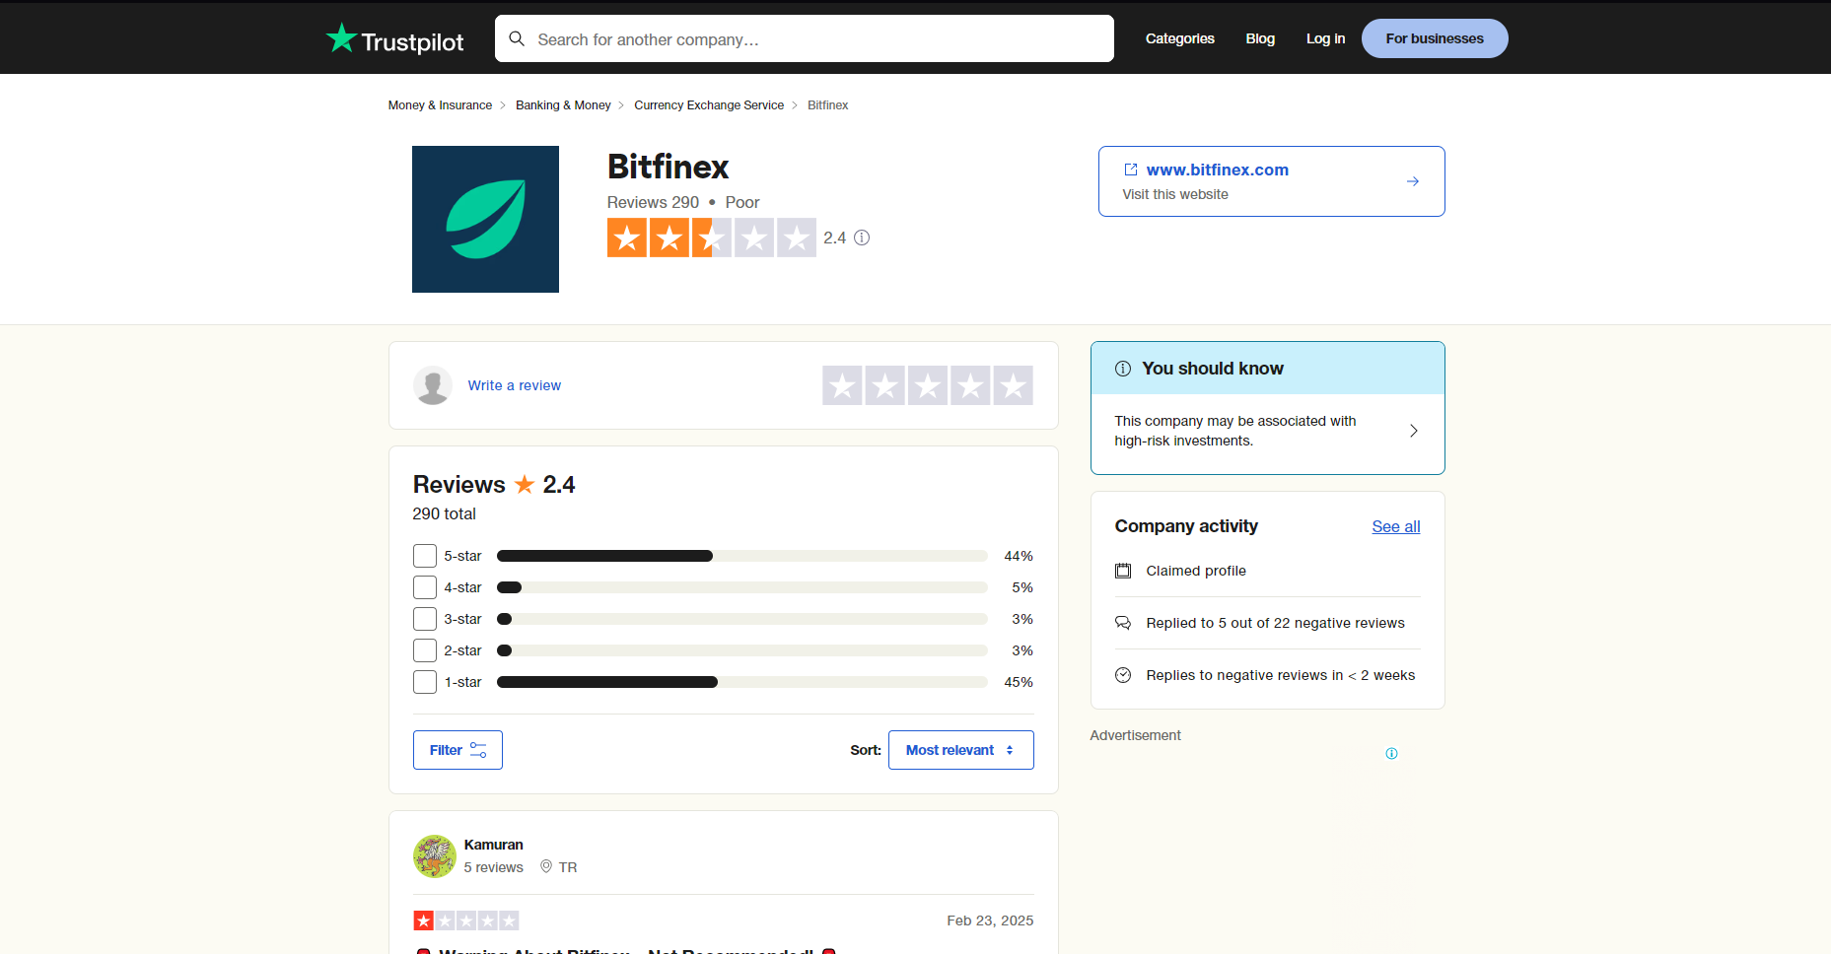Click the clock icon next to reply time
The height and width of the screenshot is (954, 1831).
click(1123, 675)
